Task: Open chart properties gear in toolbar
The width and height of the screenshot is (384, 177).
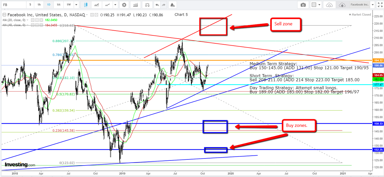Action: [x=124, y=5]
